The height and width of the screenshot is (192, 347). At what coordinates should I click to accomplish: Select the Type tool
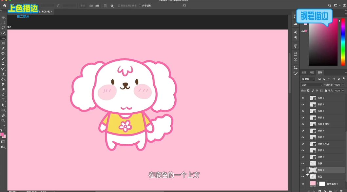click(3, 100)
